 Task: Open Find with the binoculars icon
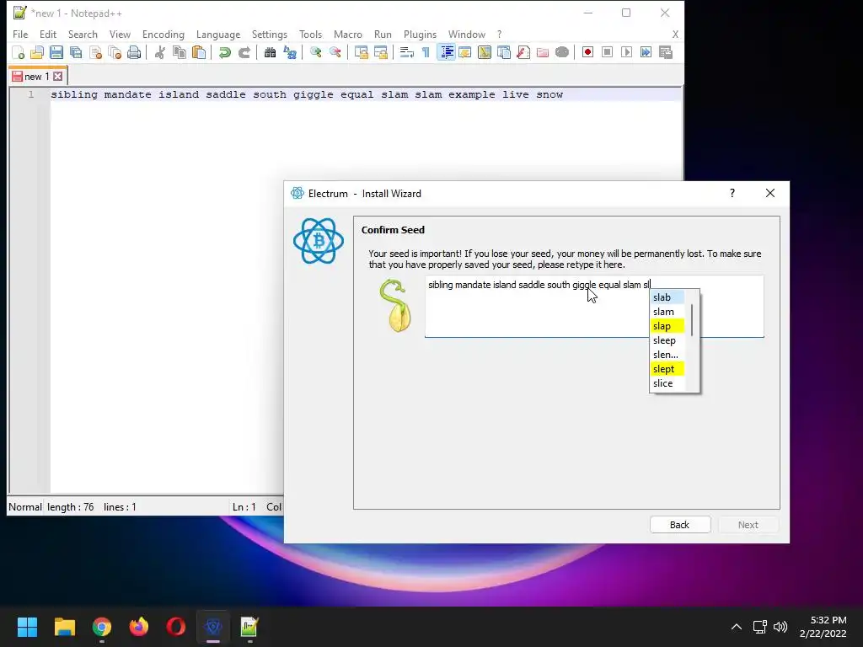[270, 52]
